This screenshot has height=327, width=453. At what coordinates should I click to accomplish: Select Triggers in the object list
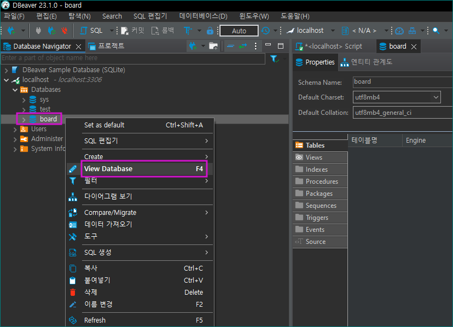[320, 218]
